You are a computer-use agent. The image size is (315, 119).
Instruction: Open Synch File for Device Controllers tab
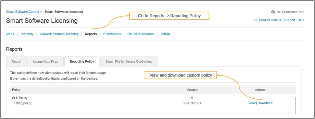pyautogui.click(x=129, y=62)
